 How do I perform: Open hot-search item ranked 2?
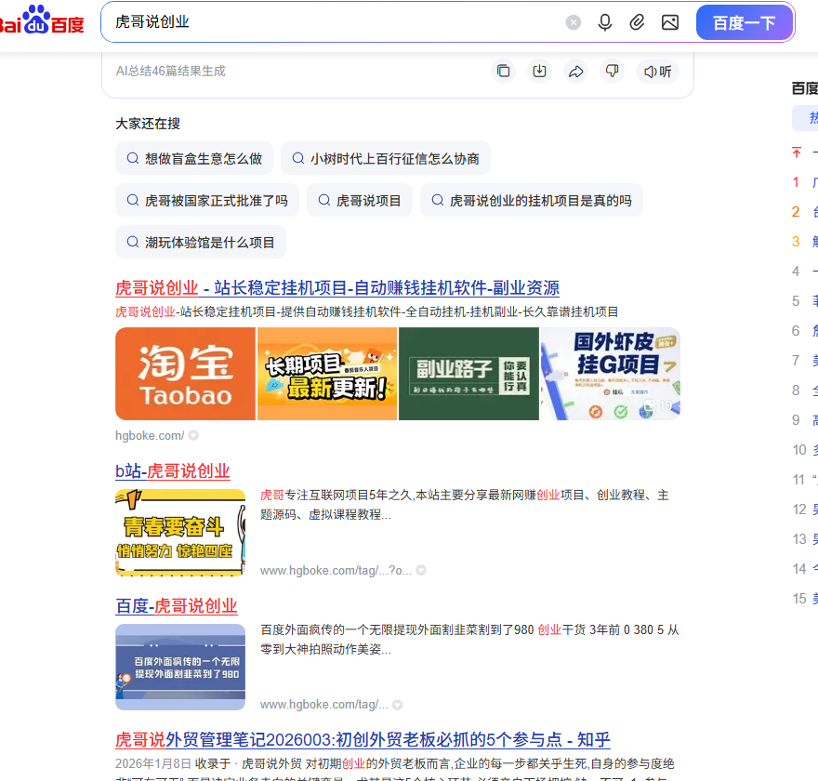tap(805, 212)
